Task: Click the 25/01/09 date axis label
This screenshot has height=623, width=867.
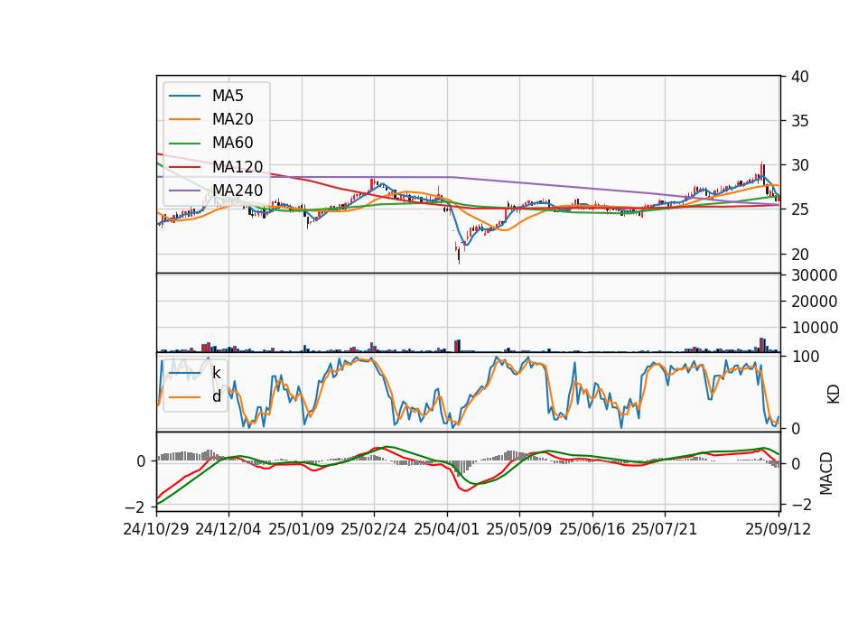Action: coord(302,529)
